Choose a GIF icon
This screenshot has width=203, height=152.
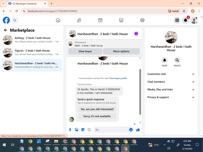click(89, 130)
